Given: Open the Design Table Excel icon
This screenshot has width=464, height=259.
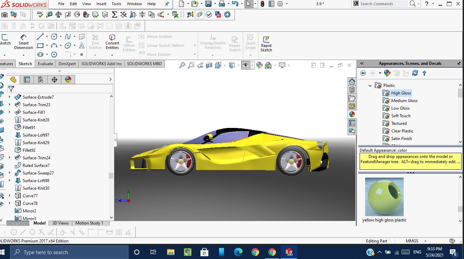Looking at the screenshot, I should [x=175, y=14].
